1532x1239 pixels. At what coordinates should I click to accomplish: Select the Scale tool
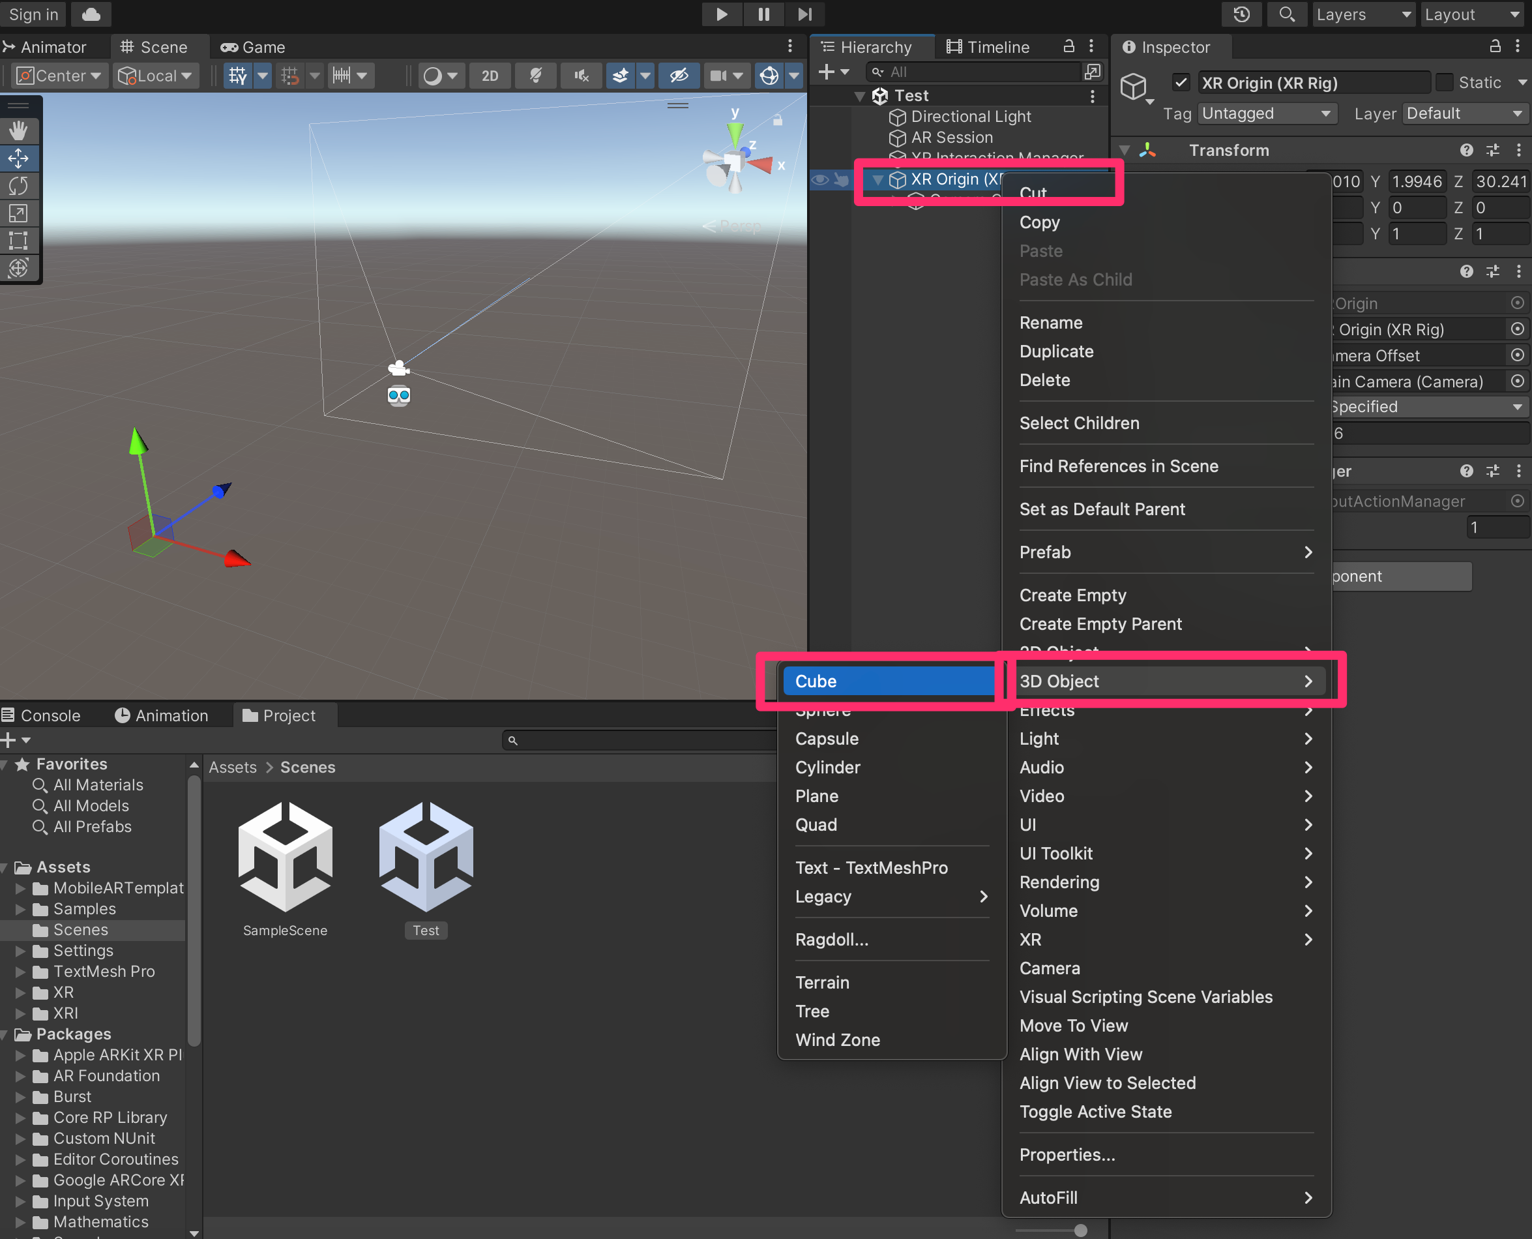(x=18, y=213)
